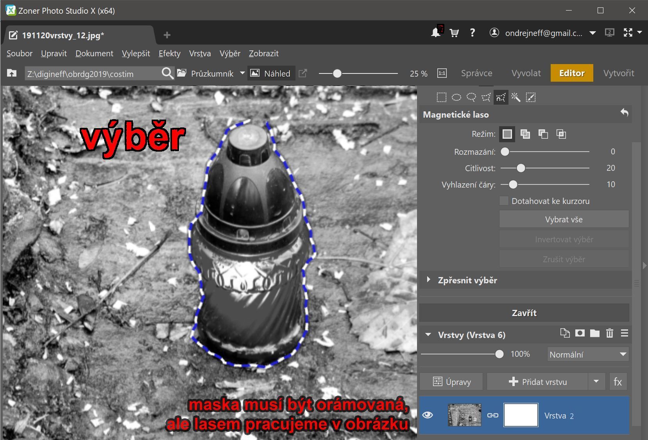
Task: Enable Dotahovat ke kurzoru checkbox
Action: click(504, 201)
